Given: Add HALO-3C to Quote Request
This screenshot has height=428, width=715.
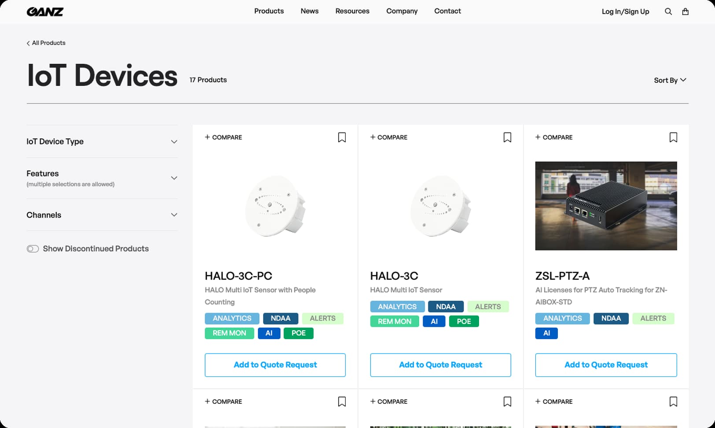Looking at the screenshot, I should click(x=440, y=365).
